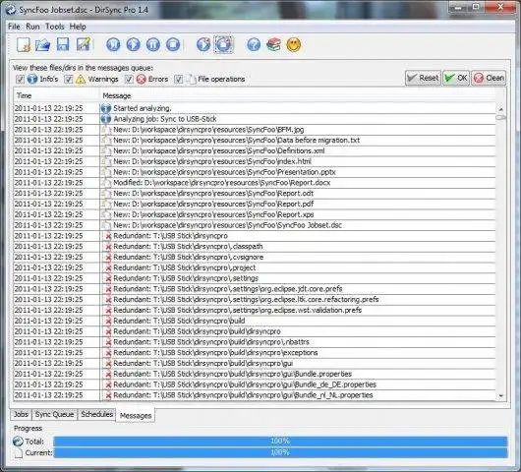Open the manual via the stacked books icon

[273, 44]
